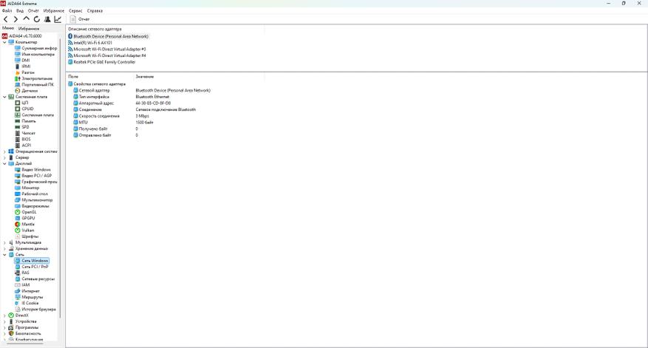
Task: Open История браузера tree item
Action: (38, 309)
